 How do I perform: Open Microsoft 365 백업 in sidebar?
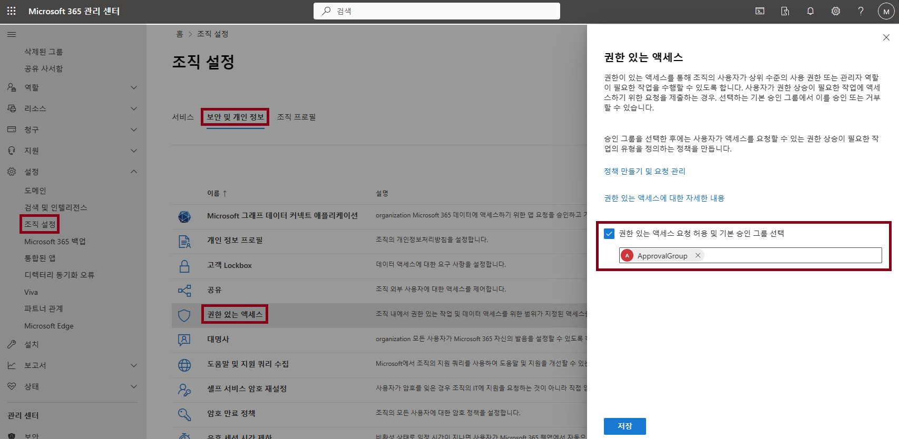[55, 241]
